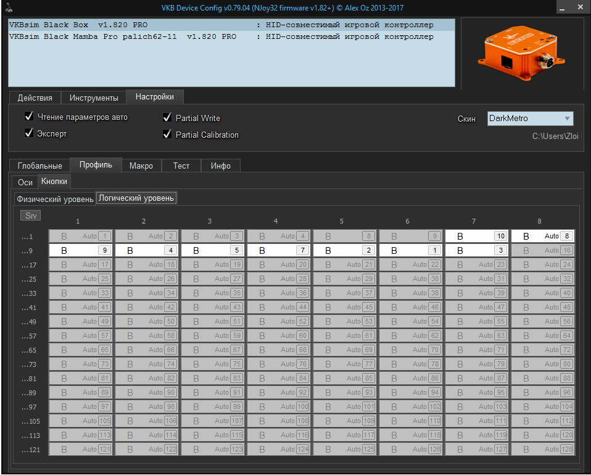Switch to the Тест tab
The width and height of the screenshot is (591, 475).
point(181,166)
